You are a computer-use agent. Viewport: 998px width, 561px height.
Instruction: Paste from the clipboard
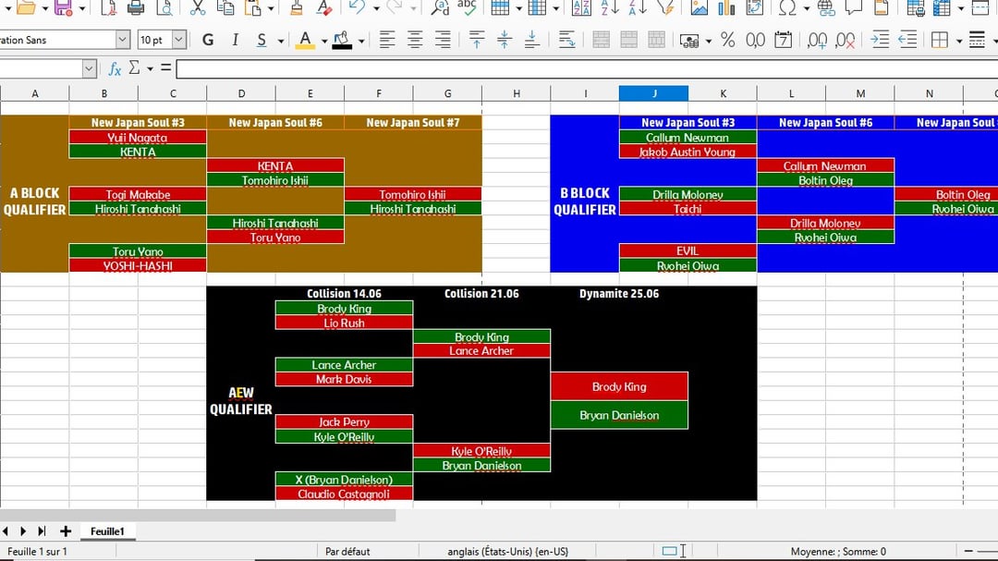[253, 7]
